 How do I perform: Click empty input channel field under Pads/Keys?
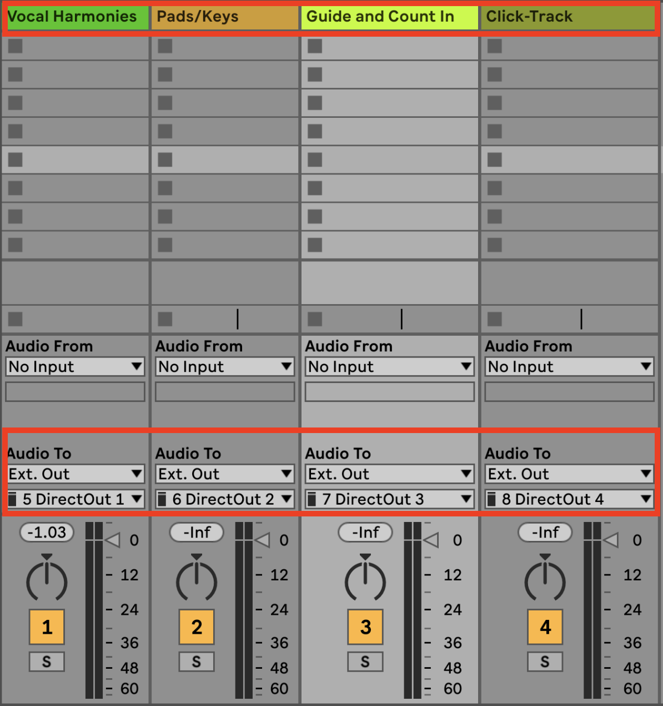coord(225,392)
